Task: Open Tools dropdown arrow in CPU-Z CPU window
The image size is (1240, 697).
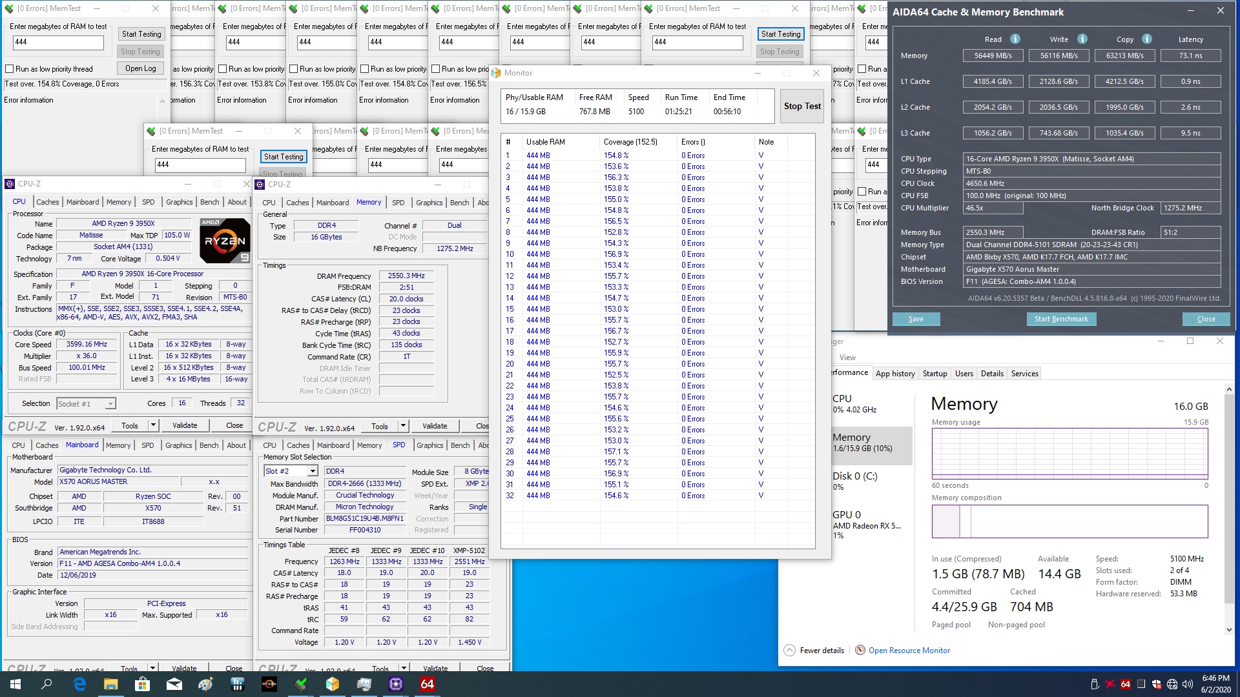Action: pos(153,425)
